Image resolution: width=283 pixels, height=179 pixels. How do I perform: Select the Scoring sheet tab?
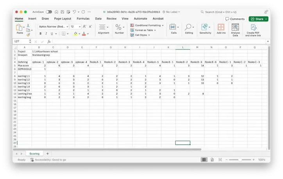tap(34, 154)
